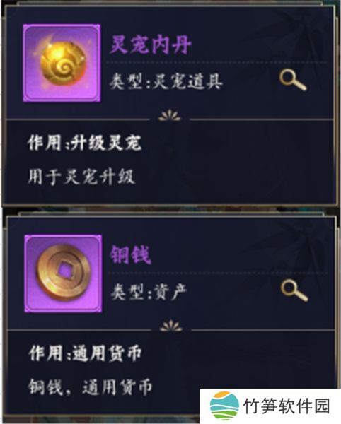Select the 铜钱 title text

130,255
